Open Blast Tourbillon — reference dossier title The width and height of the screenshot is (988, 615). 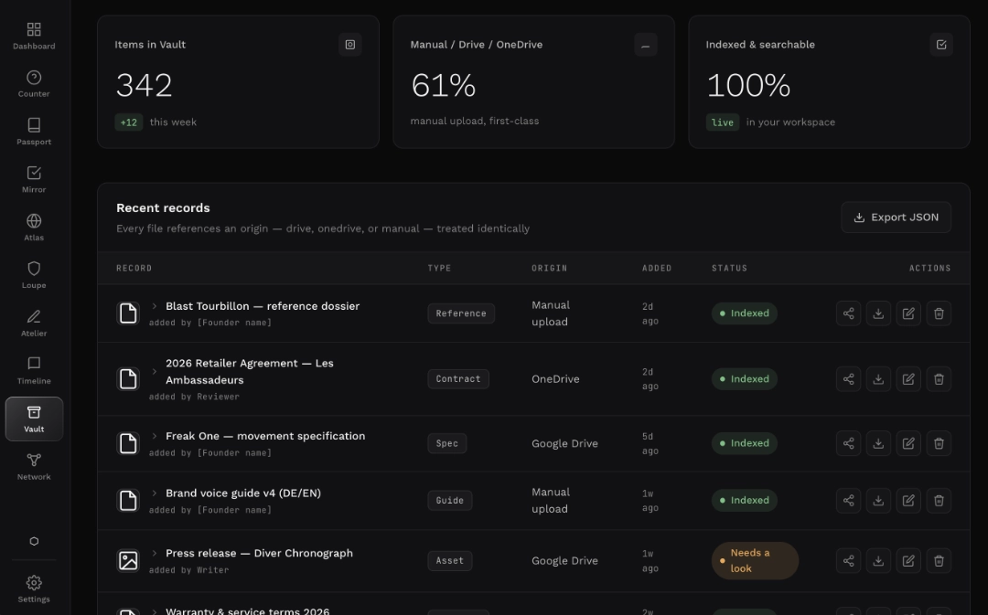(263, 306)
